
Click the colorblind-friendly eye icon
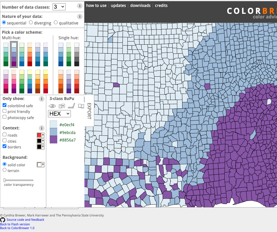[x=52, y=106]
